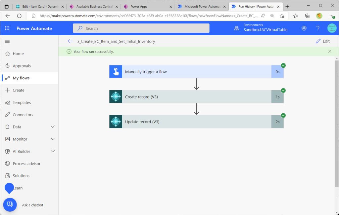Image resolution: width=339 pixels, height=215 pixels.
Task: Click the chatbot speech bubble icon
Action: 10,205
